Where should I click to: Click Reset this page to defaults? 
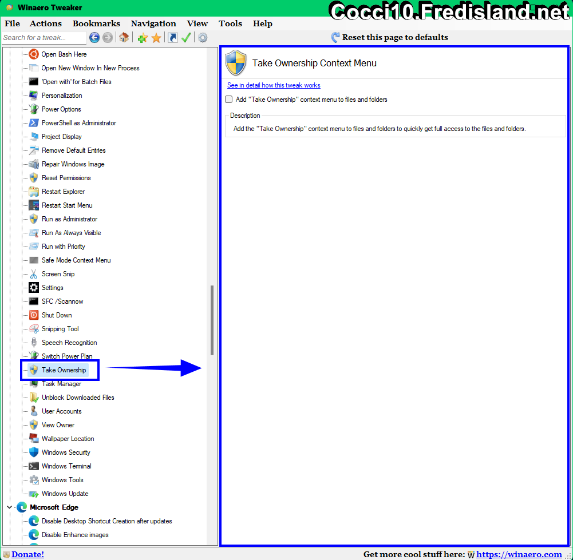point(390,37)
